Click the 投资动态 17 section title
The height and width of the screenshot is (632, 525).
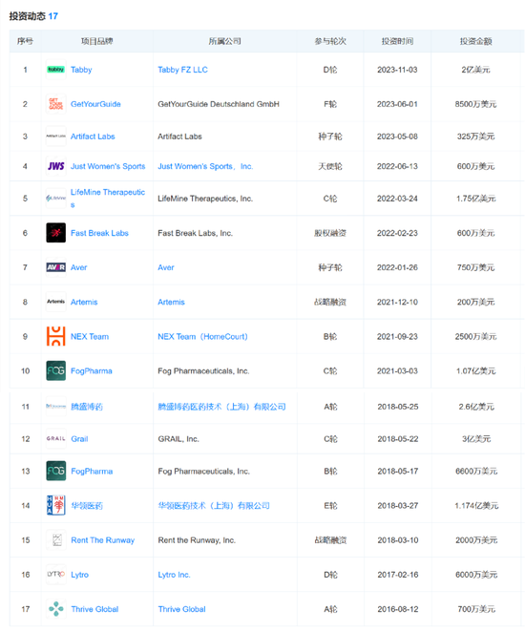click(x=33, y=16)
